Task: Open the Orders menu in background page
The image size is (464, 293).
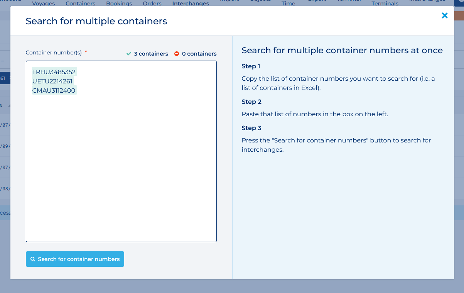Action: point(152,3)
